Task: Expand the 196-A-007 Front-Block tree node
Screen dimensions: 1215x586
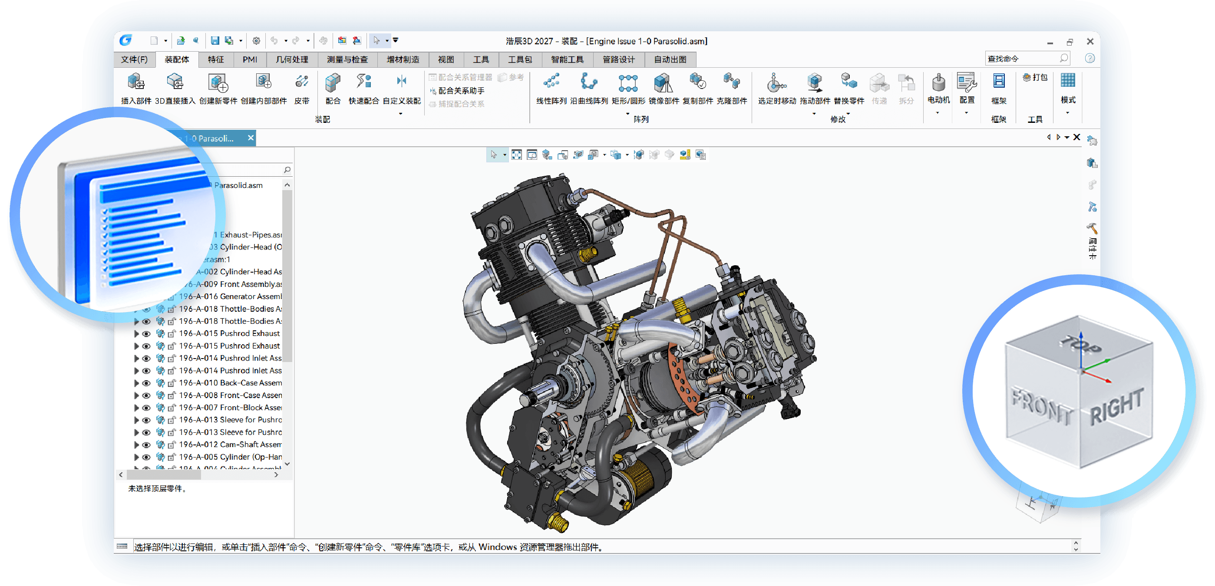Action: 136,407
